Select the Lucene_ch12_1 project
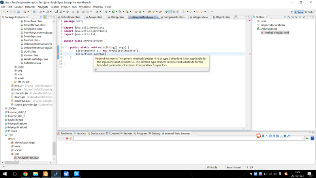 [15, 112]
